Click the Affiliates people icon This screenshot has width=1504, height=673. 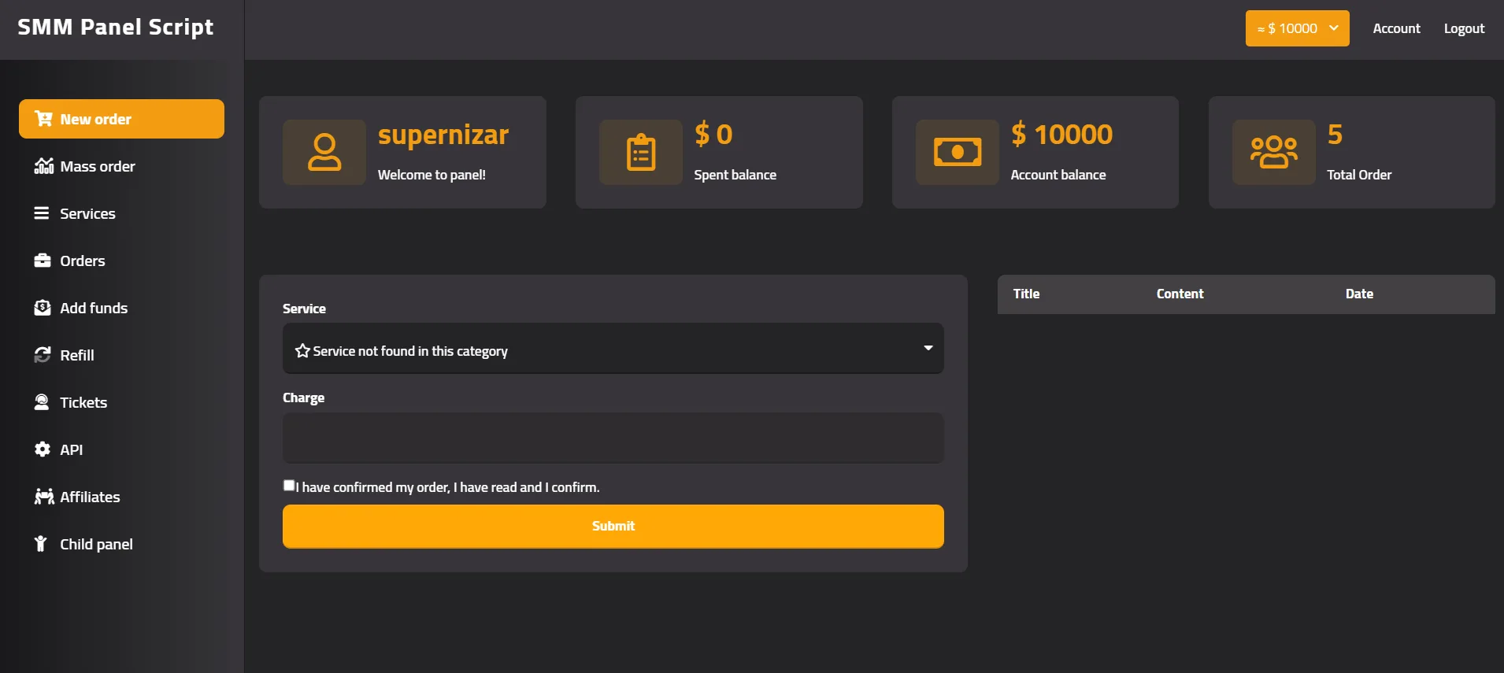click(x=43, y=497)
